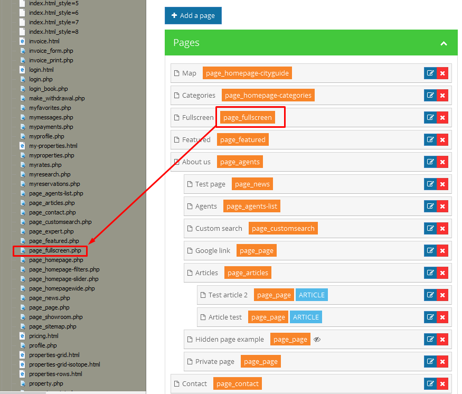
Task: Delete the Test article 2 entry
Action: click(x=442, y=295)
